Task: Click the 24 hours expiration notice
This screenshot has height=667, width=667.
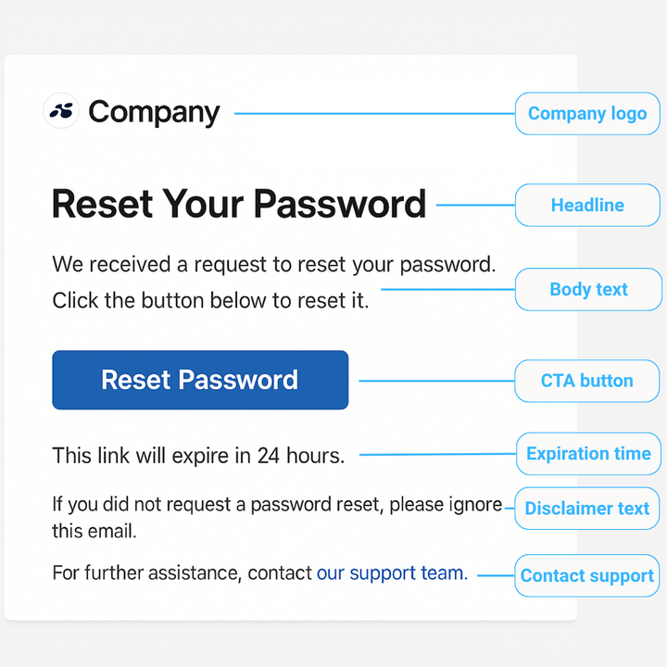Action: point(198,455)
